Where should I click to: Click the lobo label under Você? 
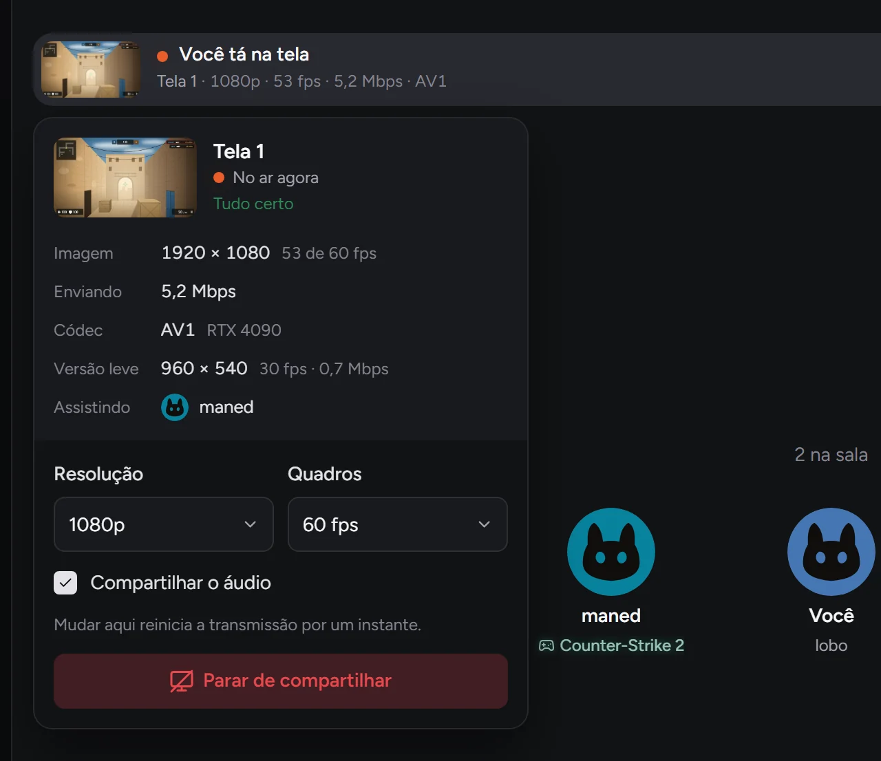[831, 645]
